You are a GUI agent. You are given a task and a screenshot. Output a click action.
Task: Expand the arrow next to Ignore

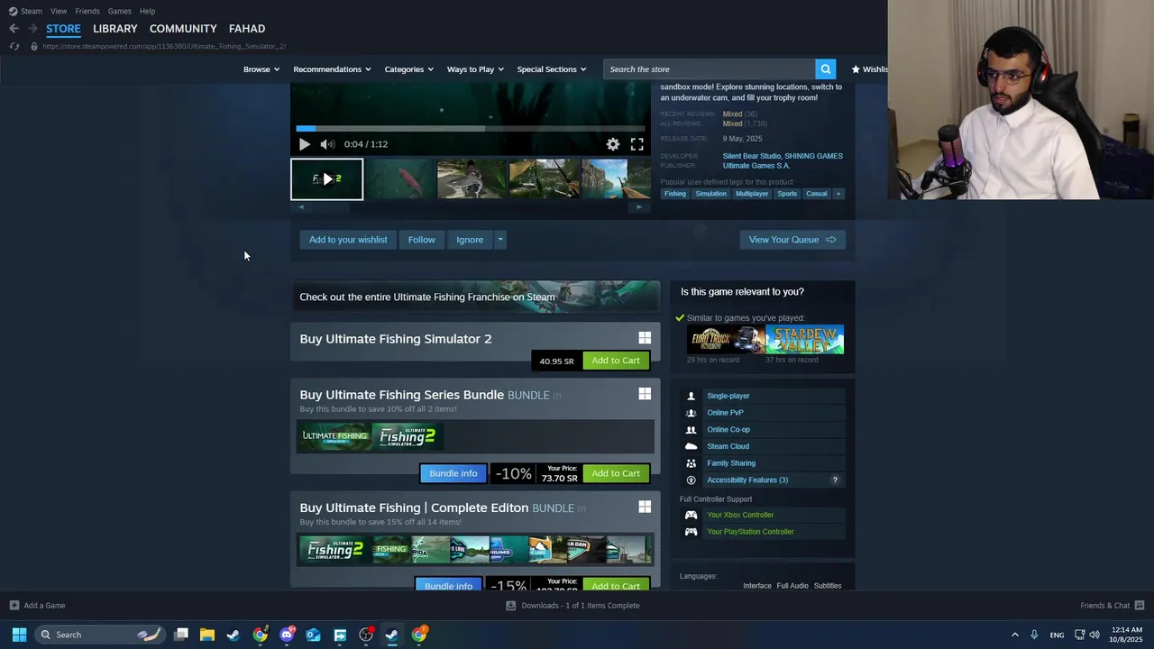click(x=499, y=240)
